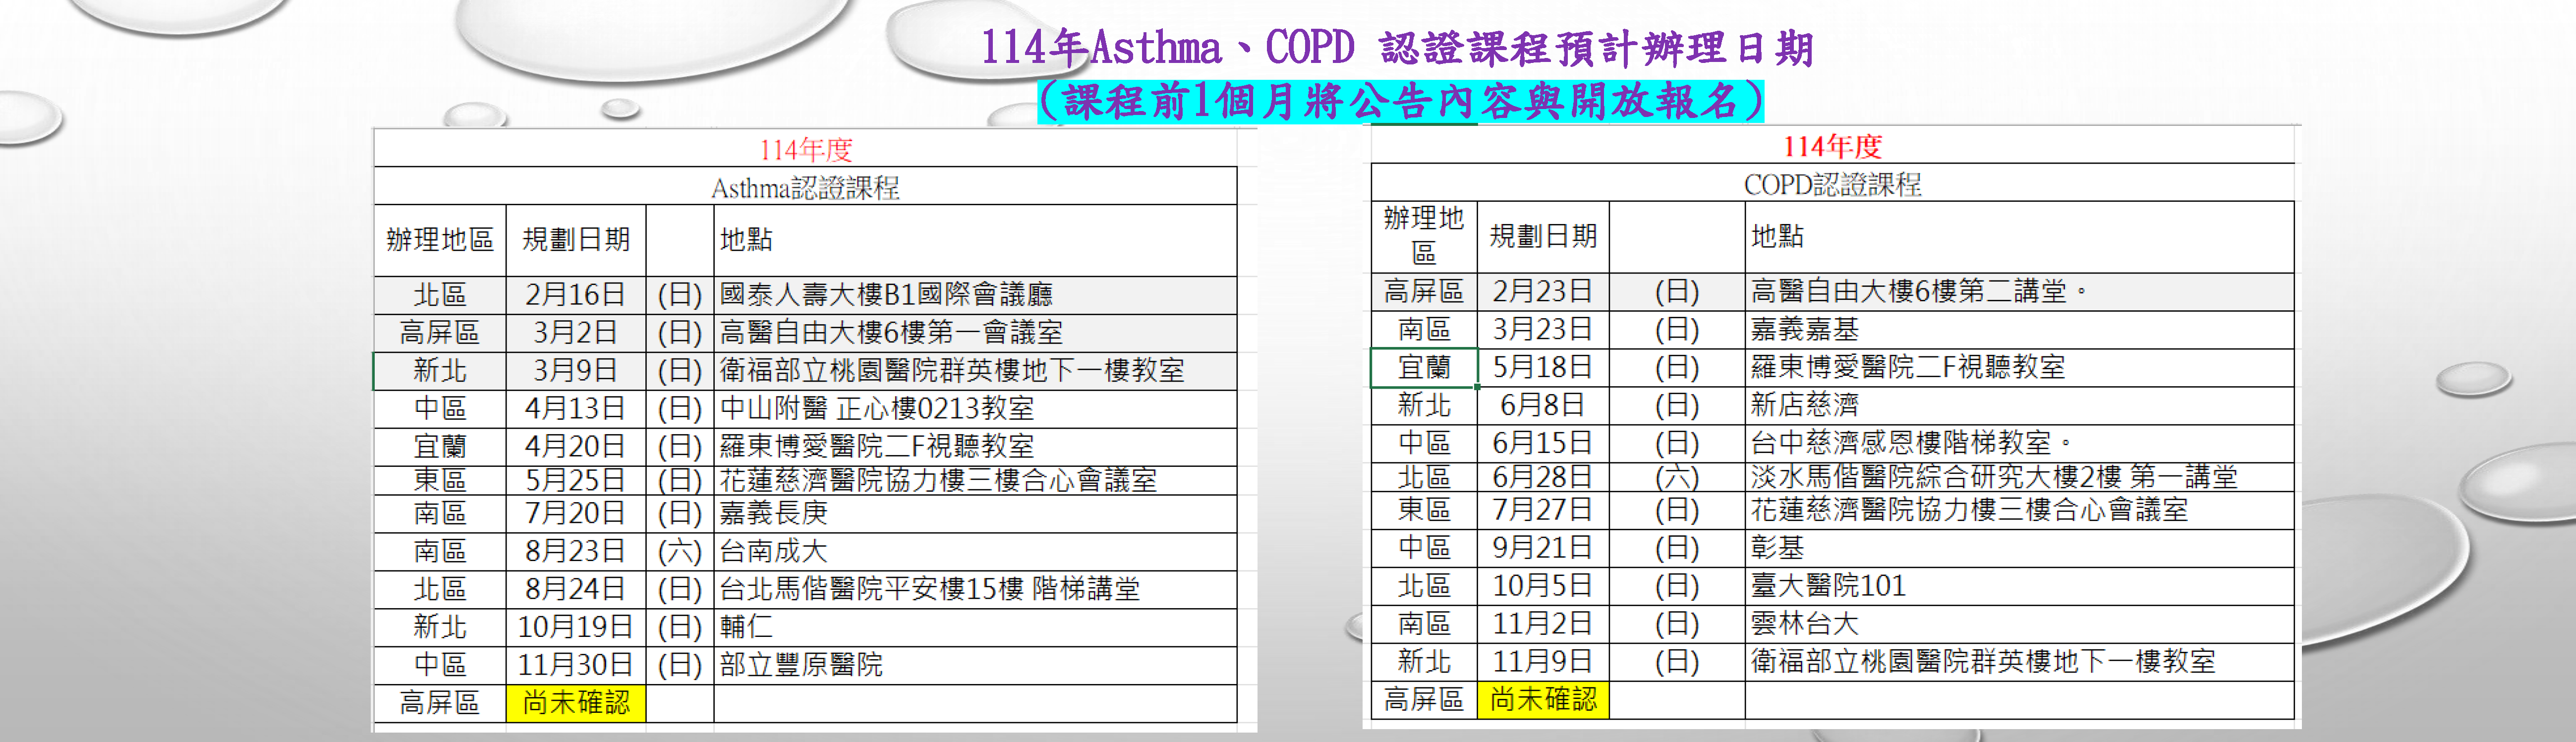Viewport: 2576px width, 742px height.
Task: Click Asthma date cell '2月16日'
Action: click(576, 295)
